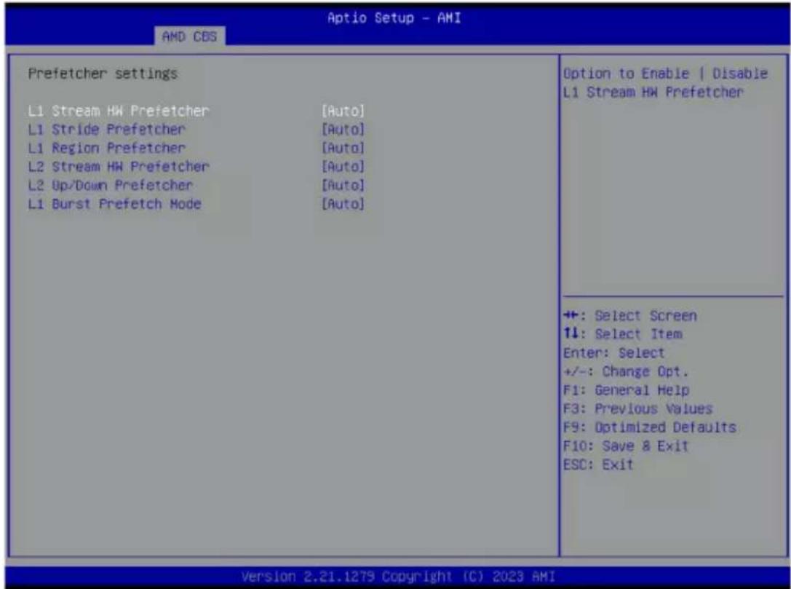
Task: Select L1 Stride Prefetcher setting
Action: (107, 129)
